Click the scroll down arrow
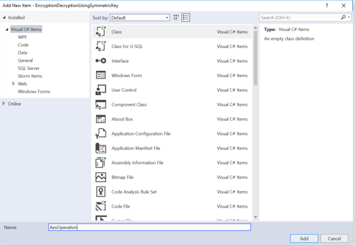The image size is (355, 246). tap(256, 217)
